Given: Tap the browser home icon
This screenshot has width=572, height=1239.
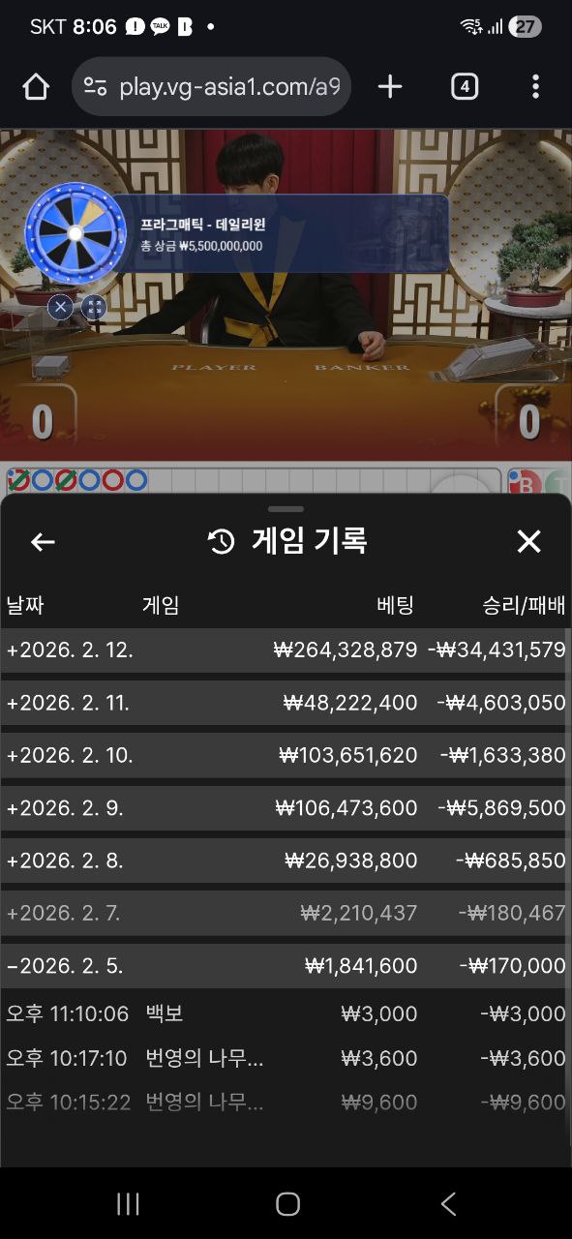Looking at the screenshot, I should point(36,87).
